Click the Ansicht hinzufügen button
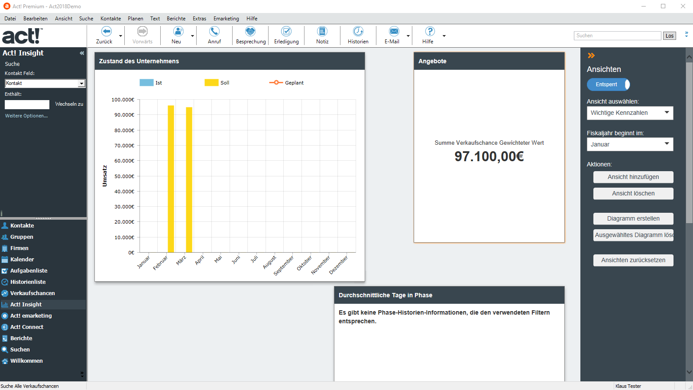The width and height of the screenshot is (693, 390). pyautogui.click(x=633, y=177)
